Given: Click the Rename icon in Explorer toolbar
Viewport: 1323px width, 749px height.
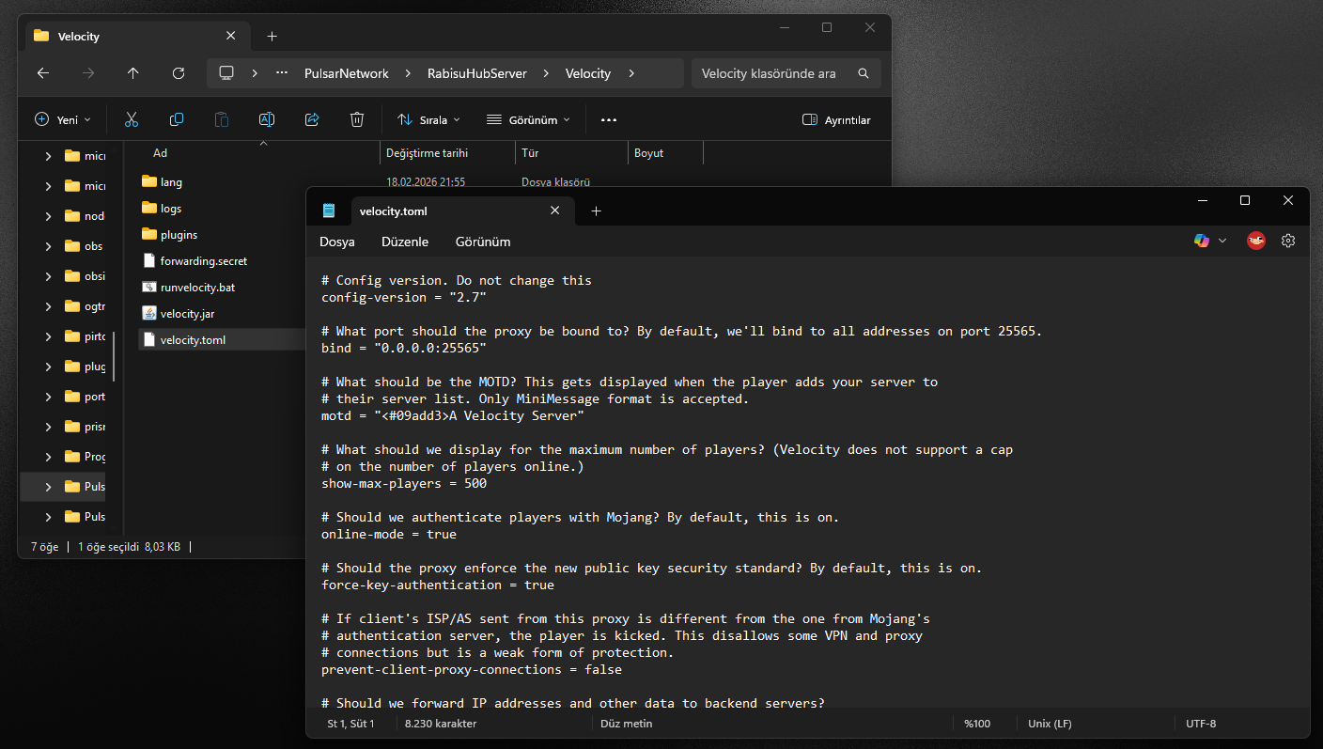Looking at the screenshot, I should 267,119.
